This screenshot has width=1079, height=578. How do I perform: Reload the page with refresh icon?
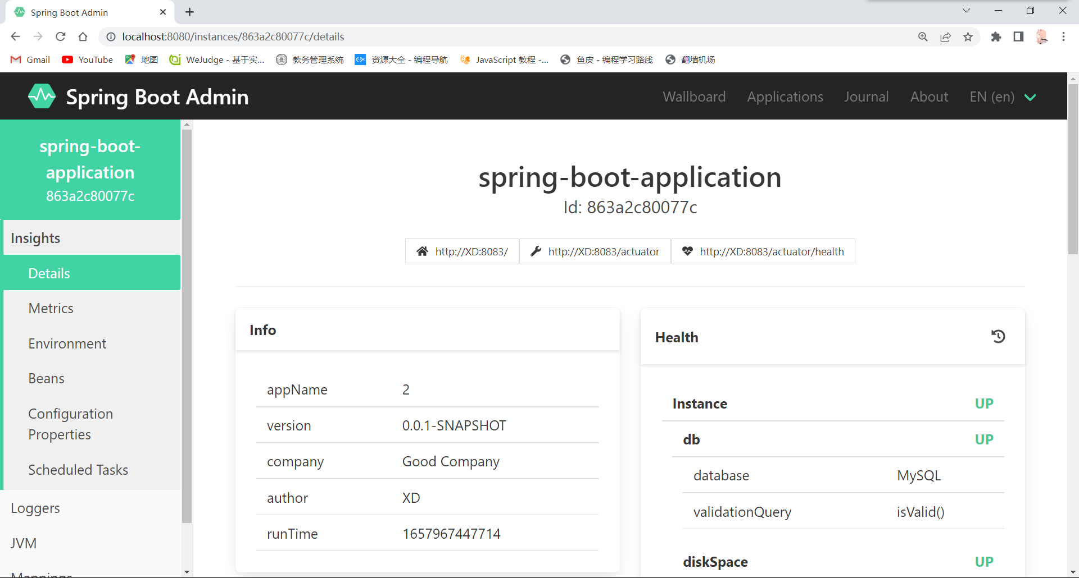tap(61, 36)
